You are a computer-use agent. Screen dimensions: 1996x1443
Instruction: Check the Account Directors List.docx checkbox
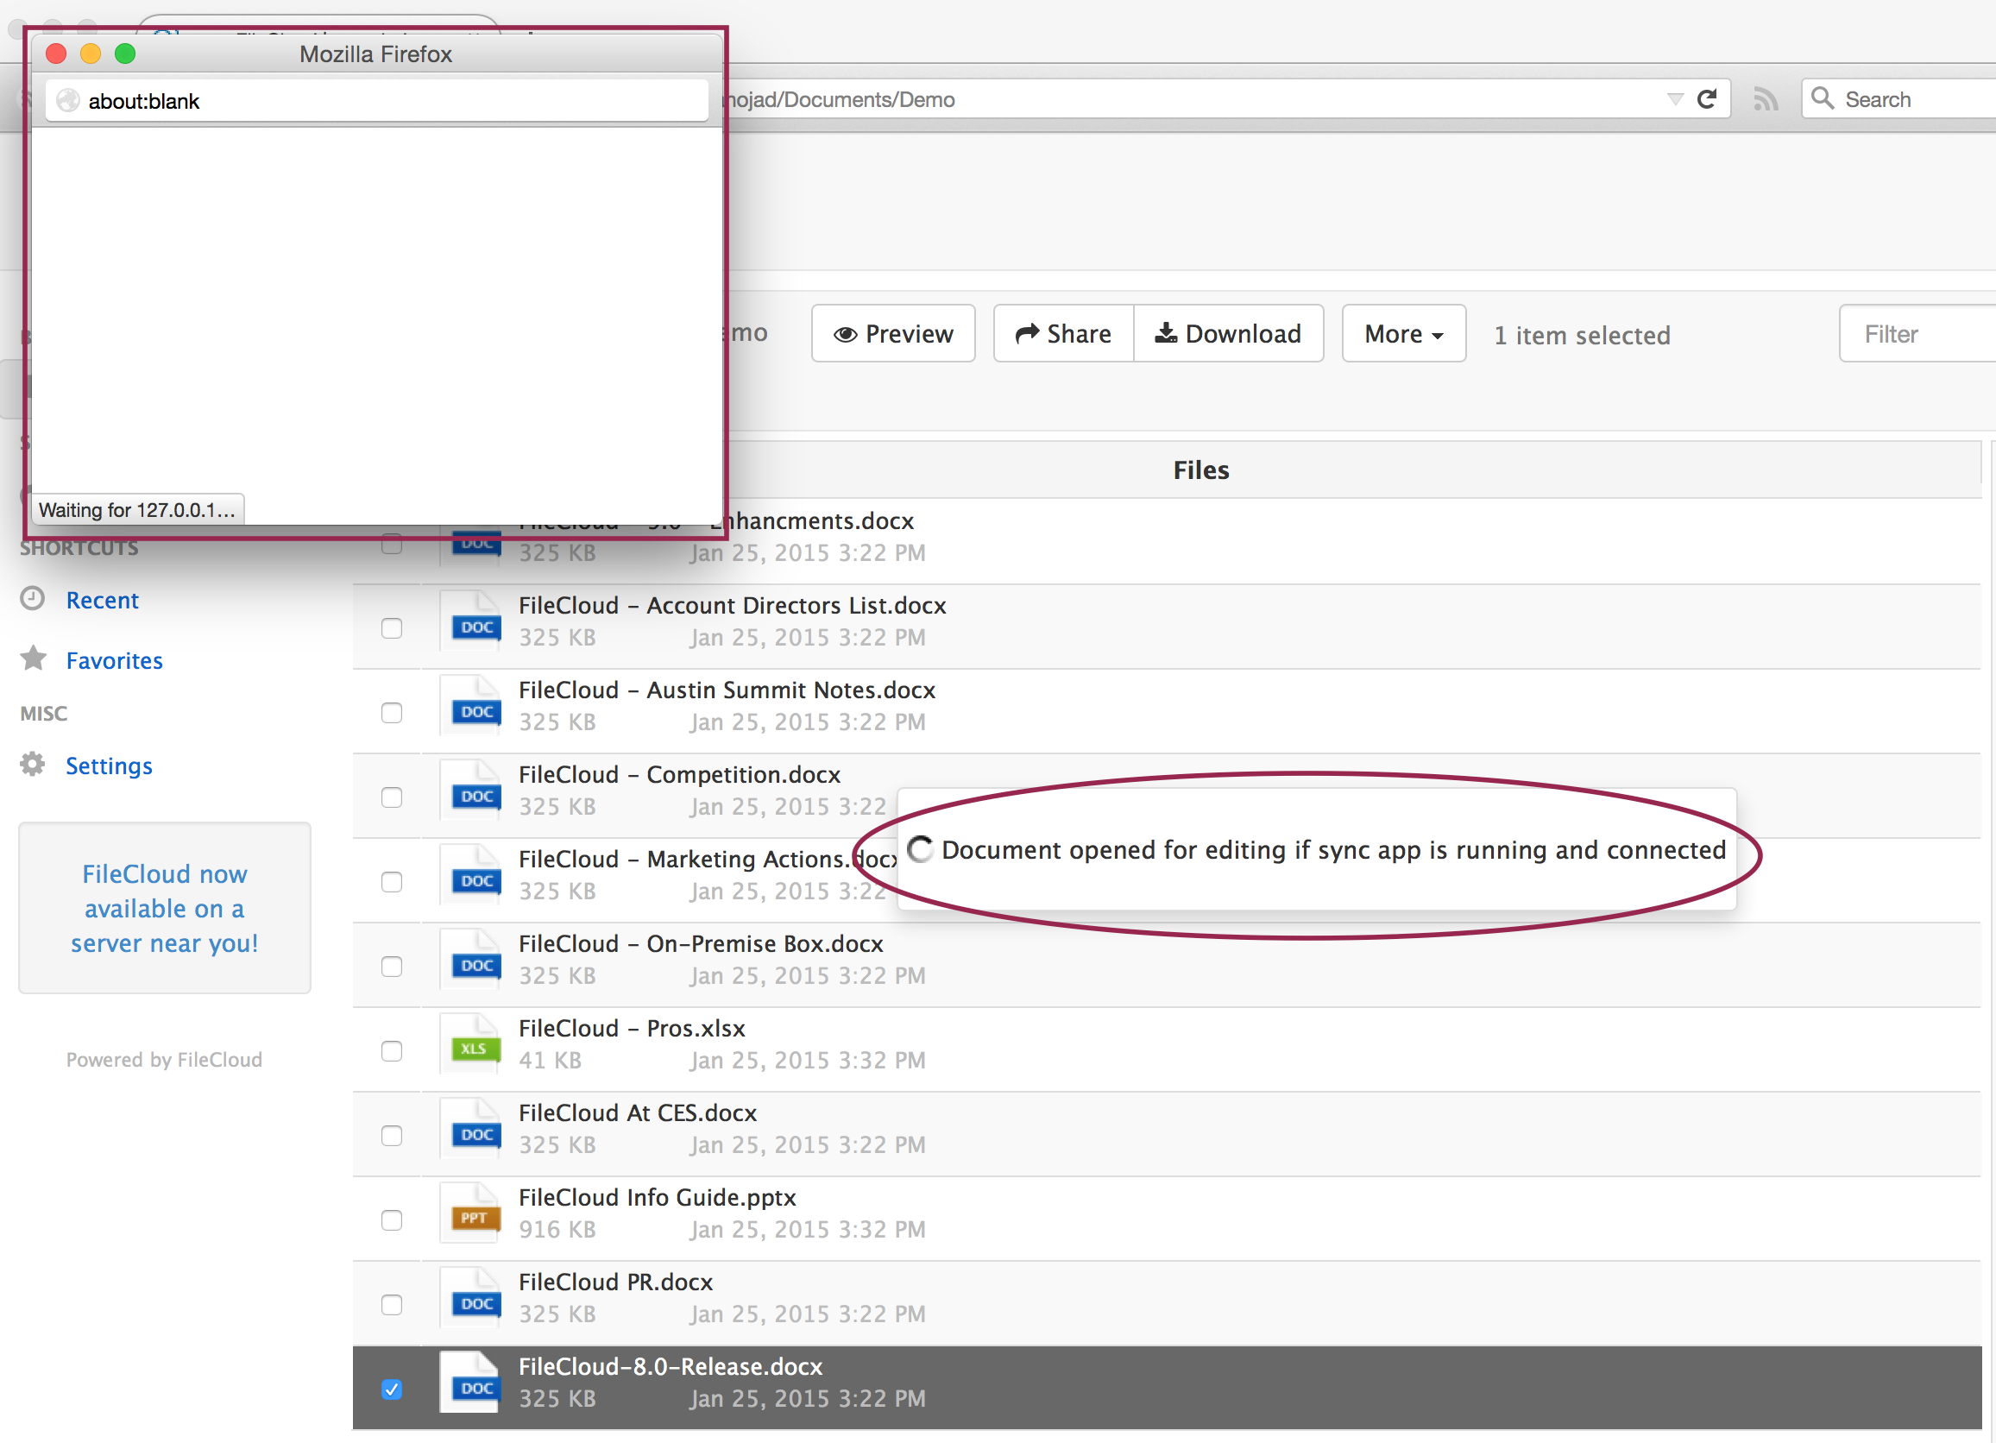tap(393, 627)
